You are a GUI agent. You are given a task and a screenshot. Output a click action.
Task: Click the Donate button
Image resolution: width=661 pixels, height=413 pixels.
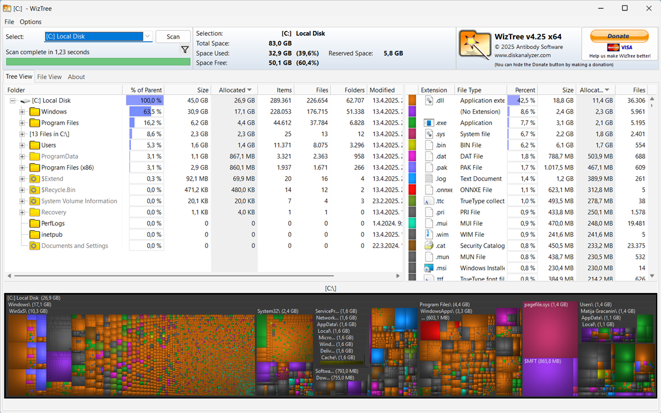pos(619,36)
